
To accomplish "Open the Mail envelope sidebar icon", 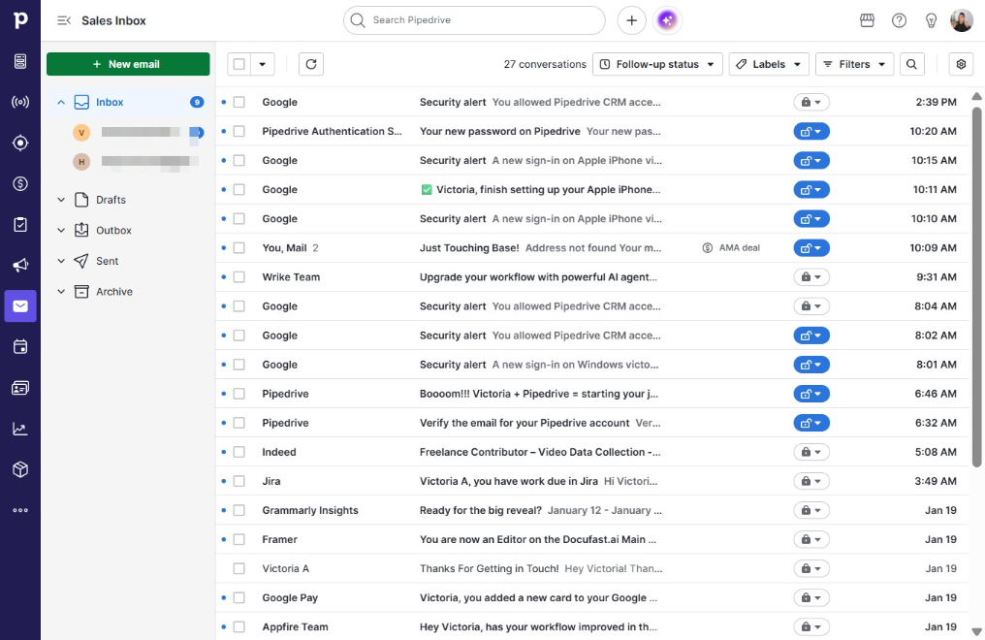I will pos(20,305).
